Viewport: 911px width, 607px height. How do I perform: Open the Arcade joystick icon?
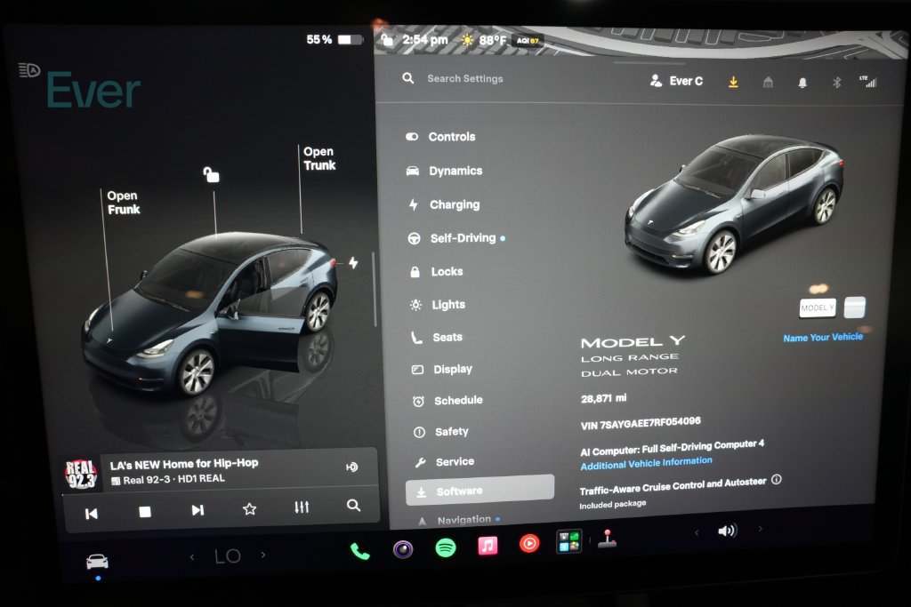click(607, 539)
